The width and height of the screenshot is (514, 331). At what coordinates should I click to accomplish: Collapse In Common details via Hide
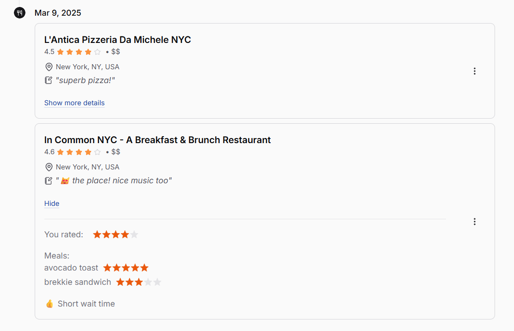[51, 203]
